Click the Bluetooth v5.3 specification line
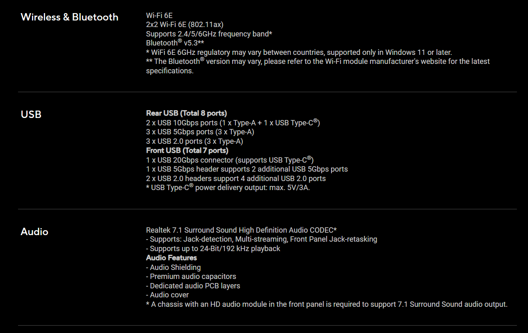 [x=175, y=43]
